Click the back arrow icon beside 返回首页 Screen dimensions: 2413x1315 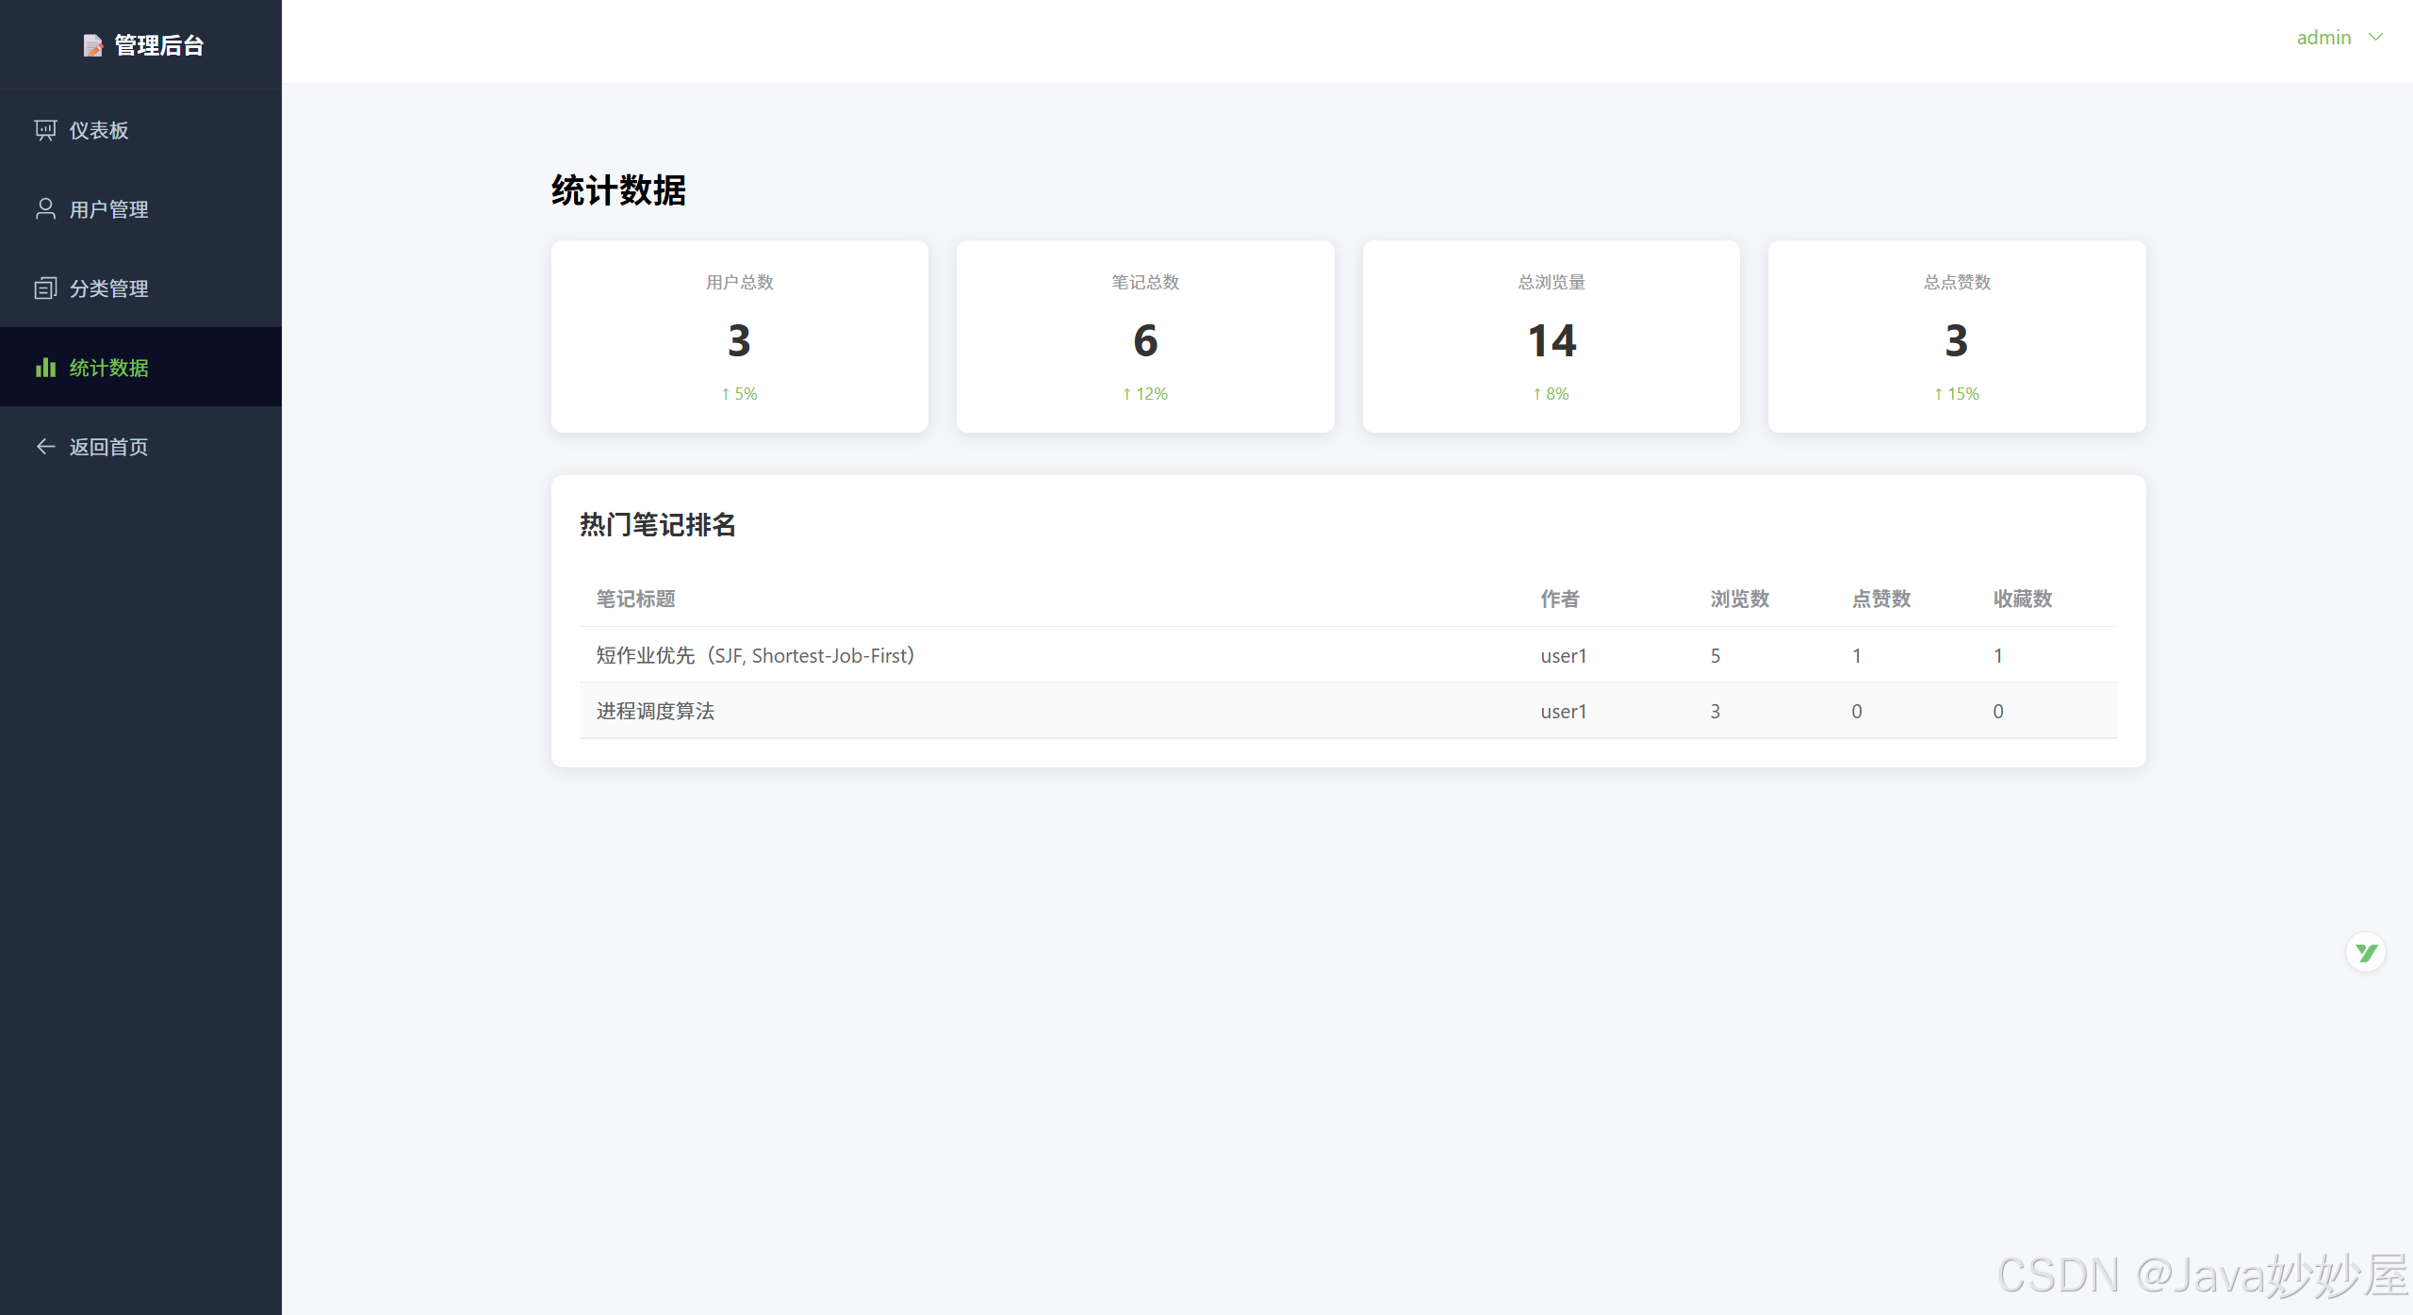(x=45, y=447)
